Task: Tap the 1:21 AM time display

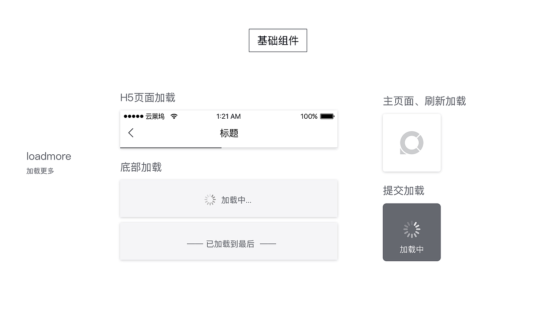Action: (x=229, y=116)
